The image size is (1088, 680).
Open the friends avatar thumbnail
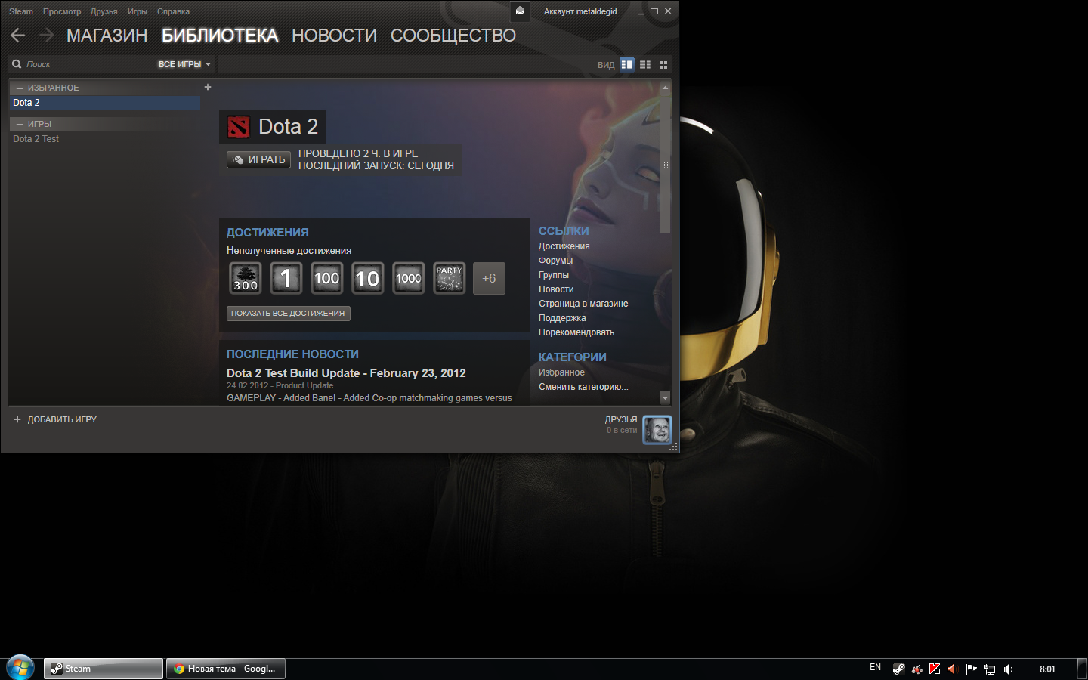click(657, 430)
